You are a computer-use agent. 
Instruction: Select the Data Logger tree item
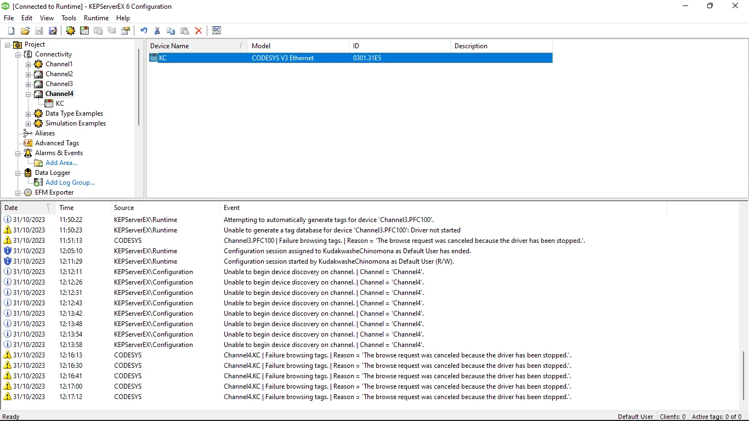(53, 173)
